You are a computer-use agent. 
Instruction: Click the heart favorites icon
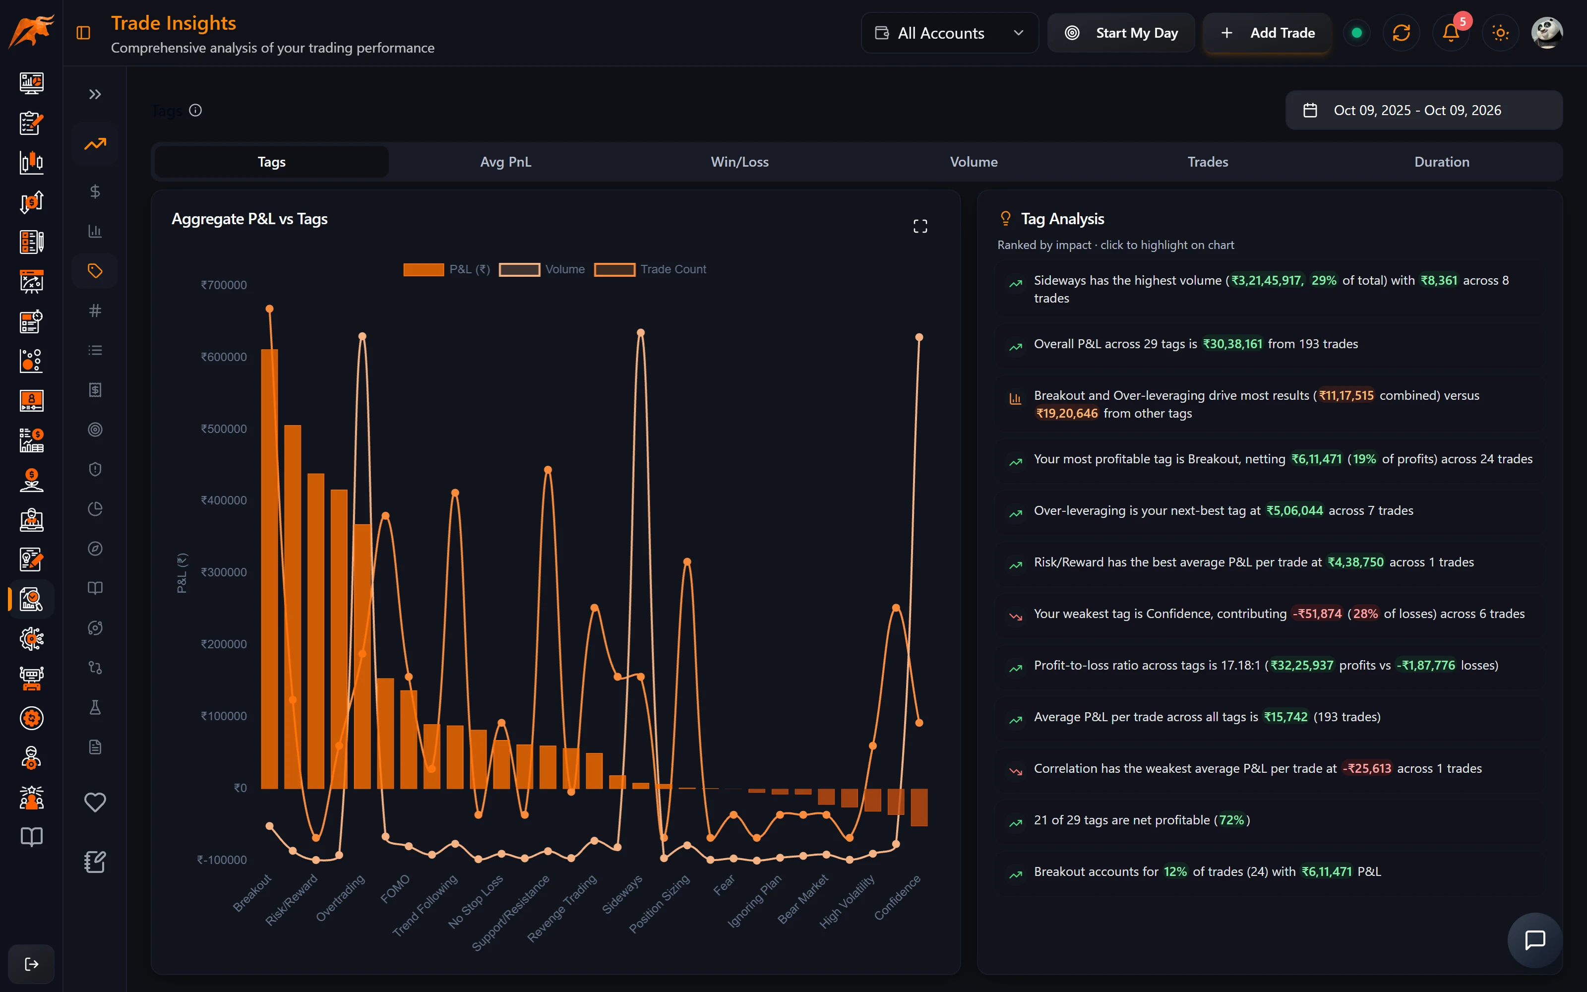point(95,802)
